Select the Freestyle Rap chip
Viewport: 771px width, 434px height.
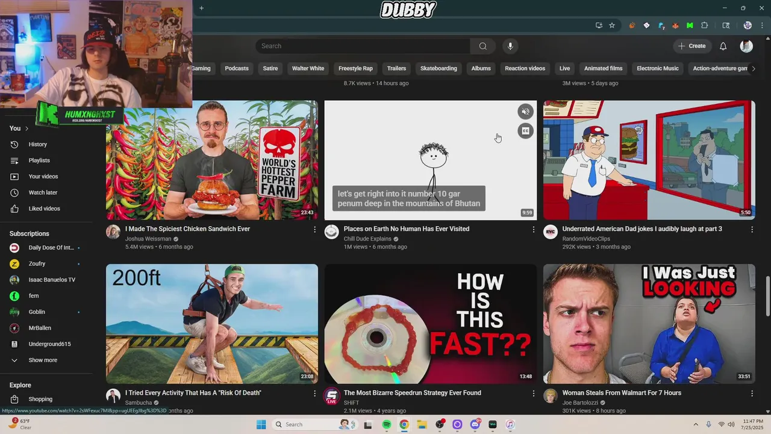[x=355, y=68]
